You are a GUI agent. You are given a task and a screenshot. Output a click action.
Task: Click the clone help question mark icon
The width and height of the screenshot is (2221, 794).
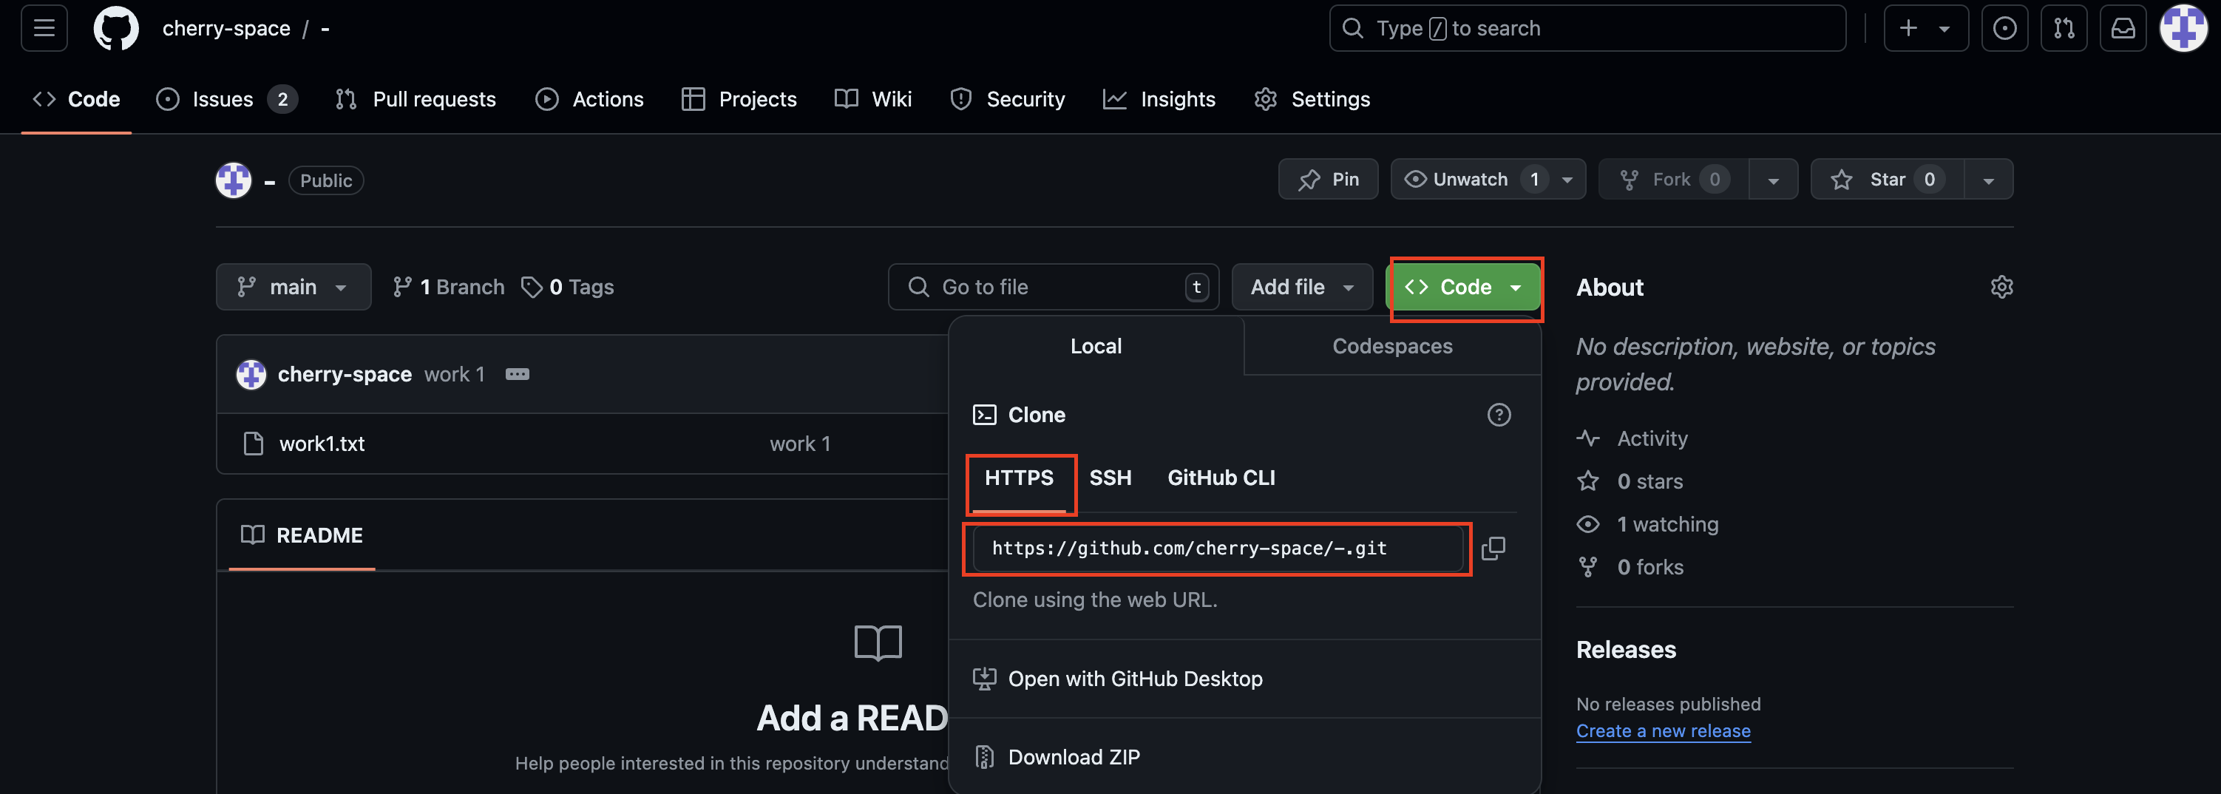1499,415
